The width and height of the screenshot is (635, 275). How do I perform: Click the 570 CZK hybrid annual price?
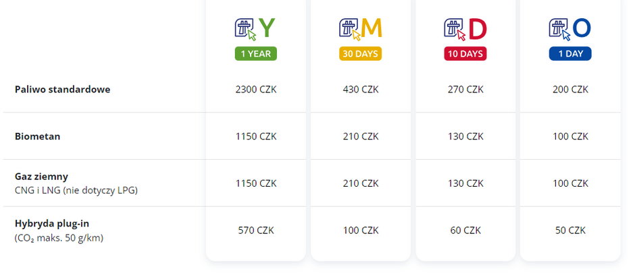[x=256, y=231]
